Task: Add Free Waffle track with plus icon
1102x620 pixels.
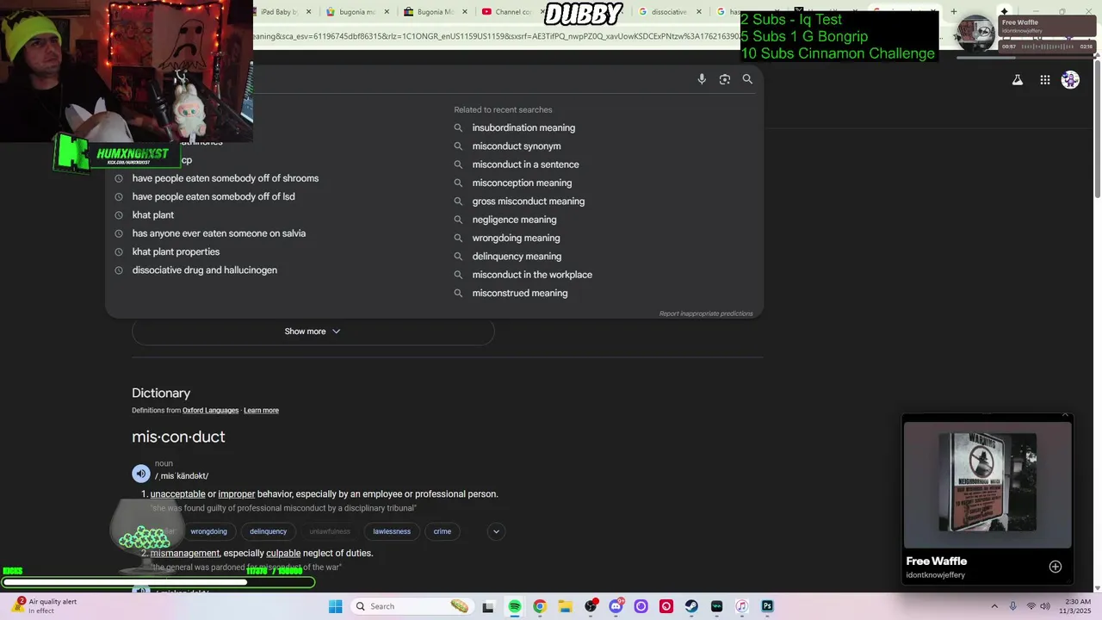Action: tap(1056, 567)
